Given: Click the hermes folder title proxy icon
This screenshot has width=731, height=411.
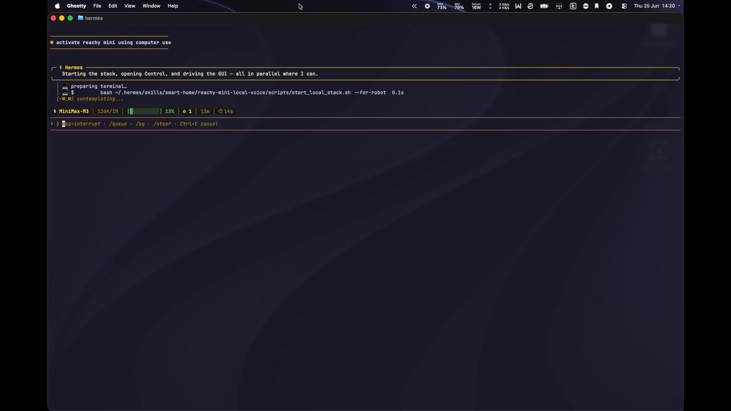Looking at the screenshot, I should (x=80, y=18).
